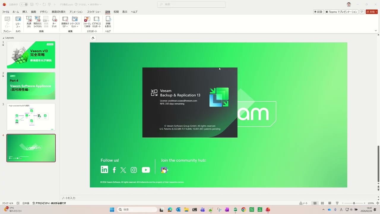
Task: Click the start slideshow icon in quick access
Action: 49,4
